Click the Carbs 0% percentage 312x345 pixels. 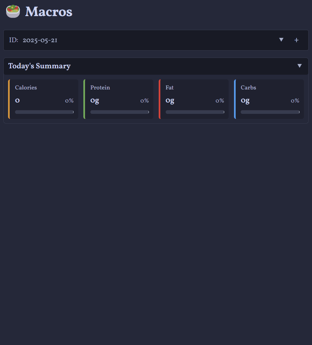(295, 101)
